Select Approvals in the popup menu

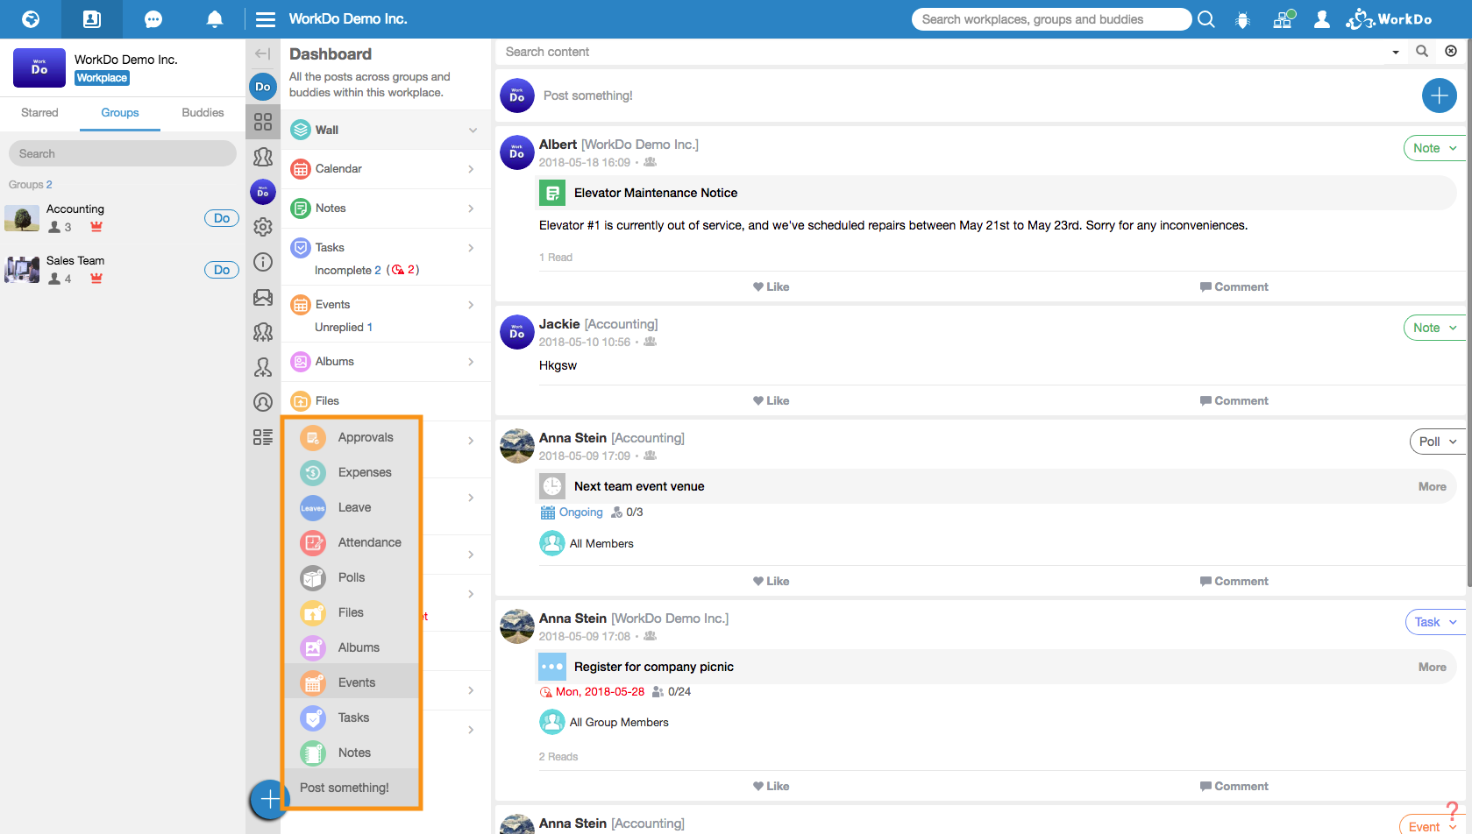353,437
